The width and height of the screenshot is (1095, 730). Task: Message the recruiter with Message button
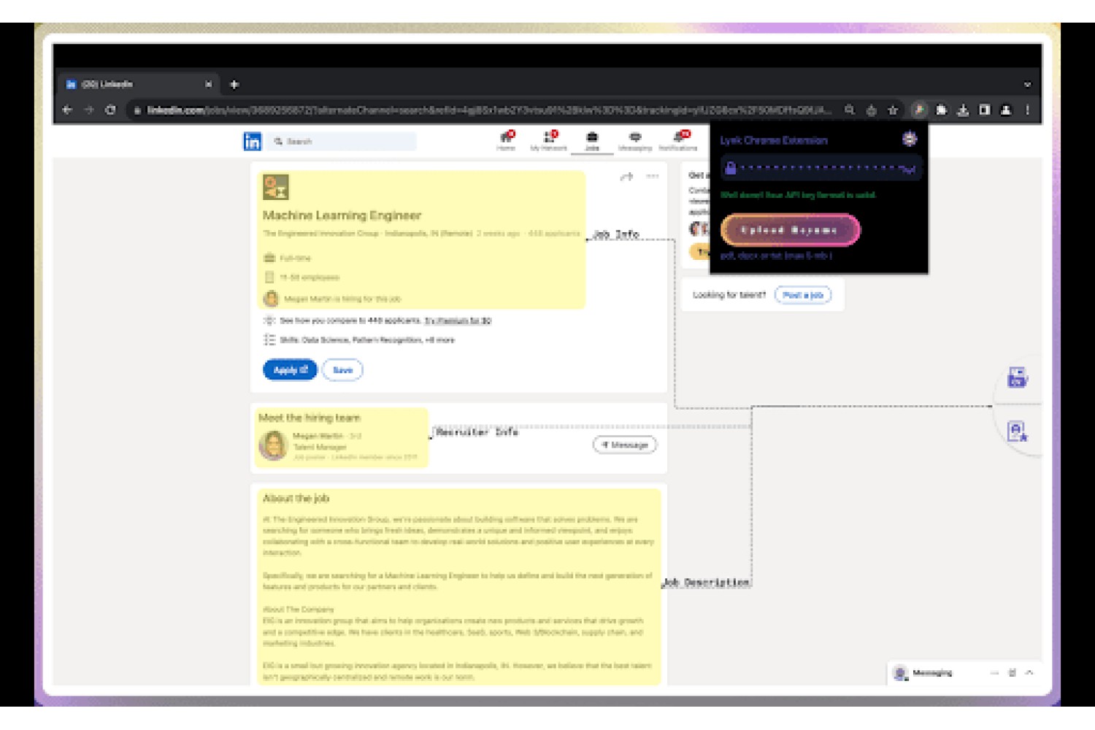625,445
